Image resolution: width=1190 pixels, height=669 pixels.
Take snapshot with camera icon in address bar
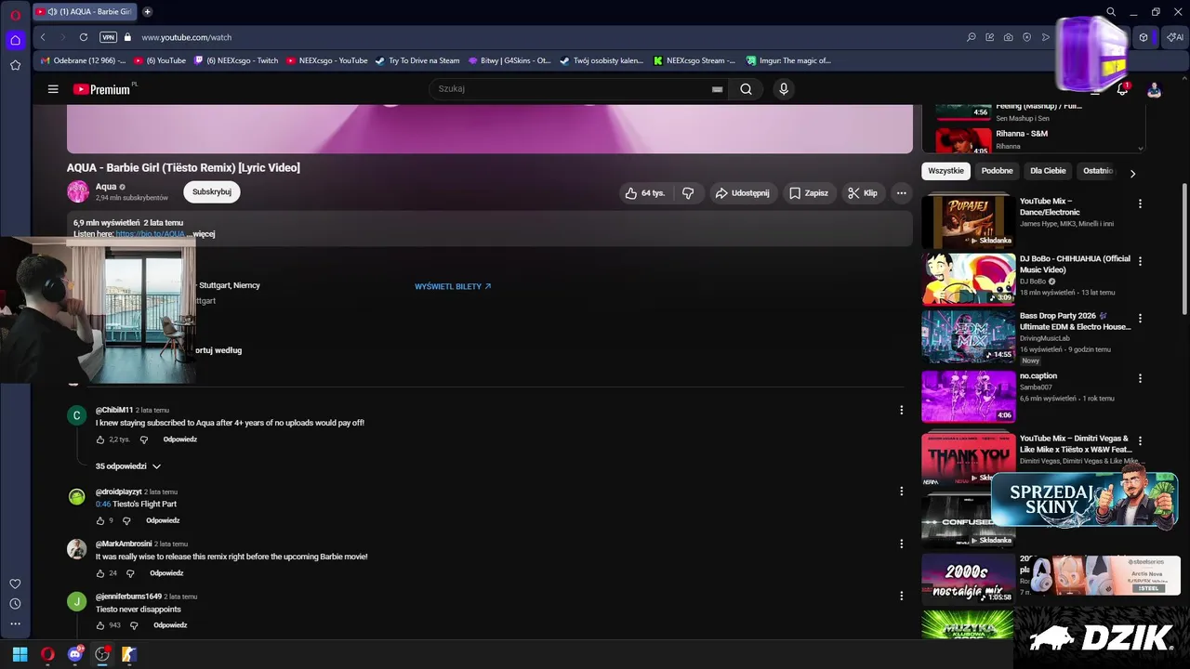tap(1008, 37)
